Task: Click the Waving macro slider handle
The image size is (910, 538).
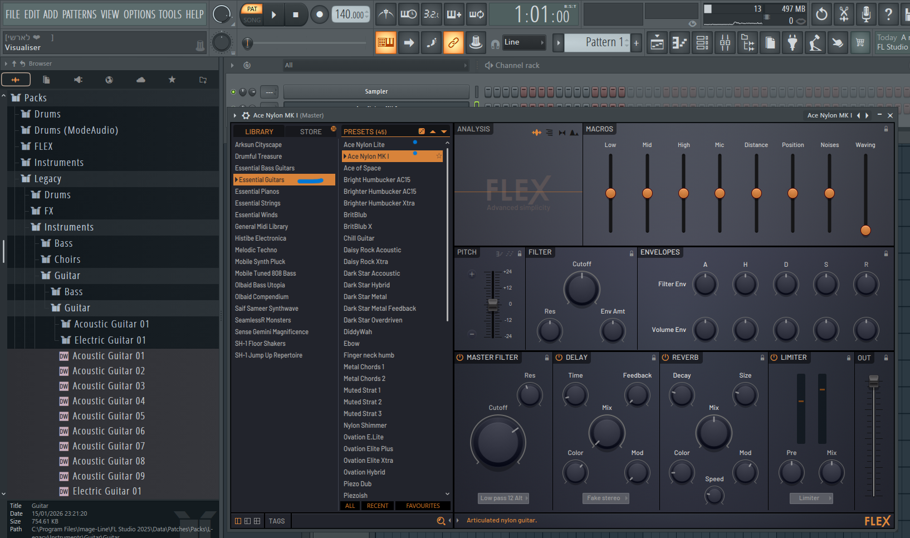Action: coord(865,230)
